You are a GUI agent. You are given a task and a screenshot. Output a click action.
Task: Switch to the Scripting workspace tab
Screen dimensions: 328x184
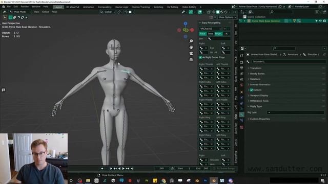(x=158, y=7)
